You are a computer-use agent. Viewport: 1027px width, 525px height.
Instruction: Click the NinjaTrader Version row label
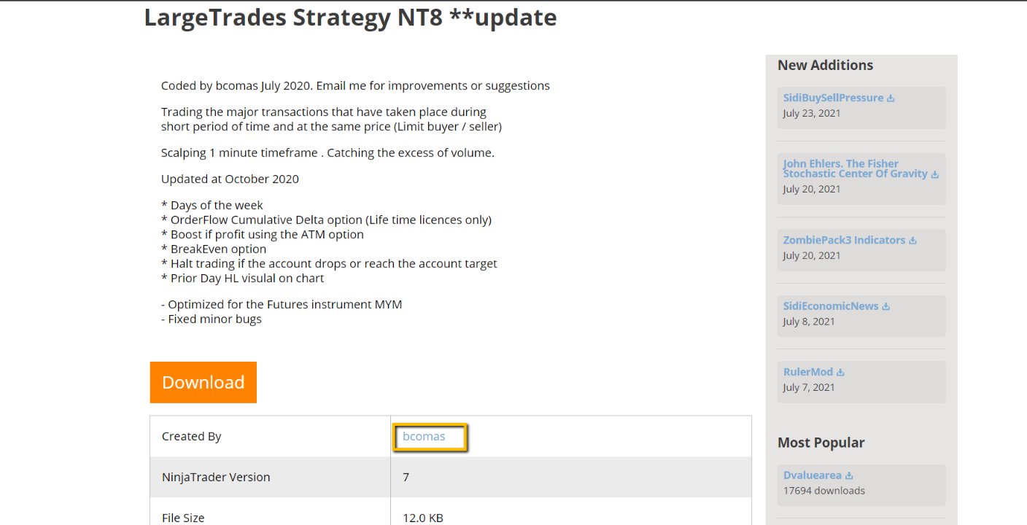coord(216,477)
